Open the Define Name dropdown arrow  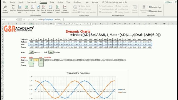[x=92, y=6]
